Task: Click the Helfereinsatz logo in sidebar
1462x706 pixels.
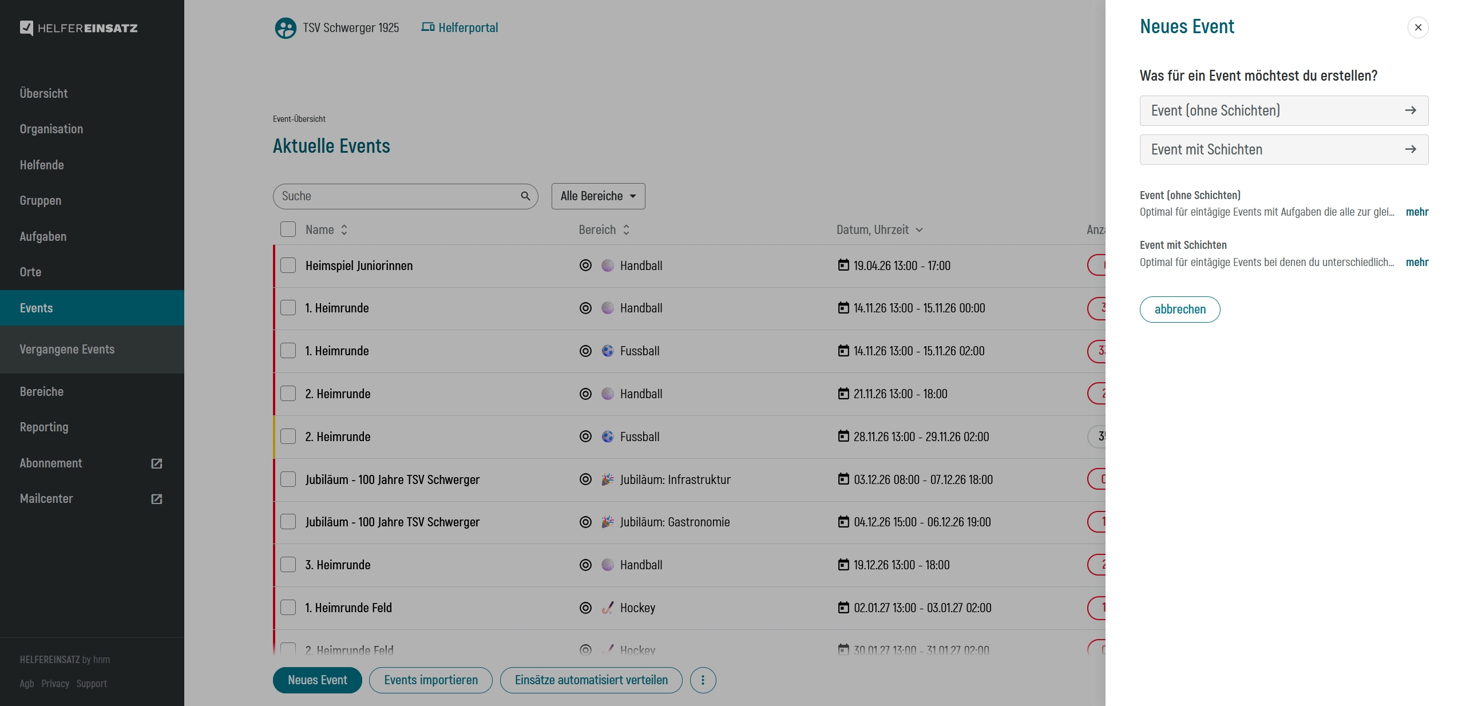Action: coord(79,28)
